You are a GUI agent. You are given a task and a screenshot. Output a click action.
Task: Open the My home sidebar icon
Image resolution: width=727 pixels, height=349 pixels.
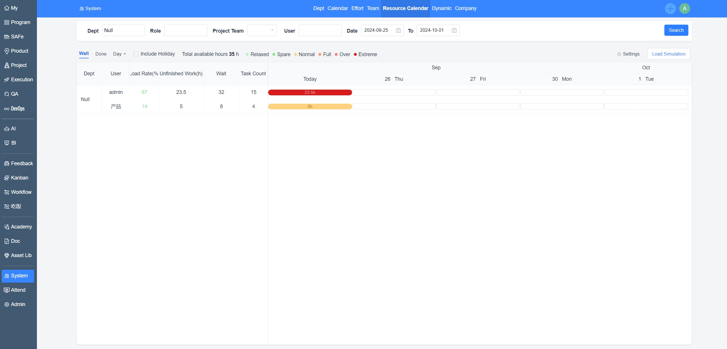pos(7,8)
